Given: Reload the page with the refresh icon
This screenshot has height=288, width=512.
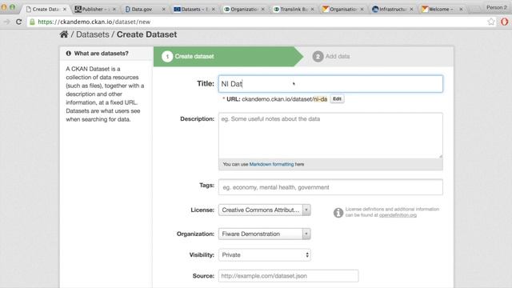Looking at the screenshot, I should click(x=18, y=22).
